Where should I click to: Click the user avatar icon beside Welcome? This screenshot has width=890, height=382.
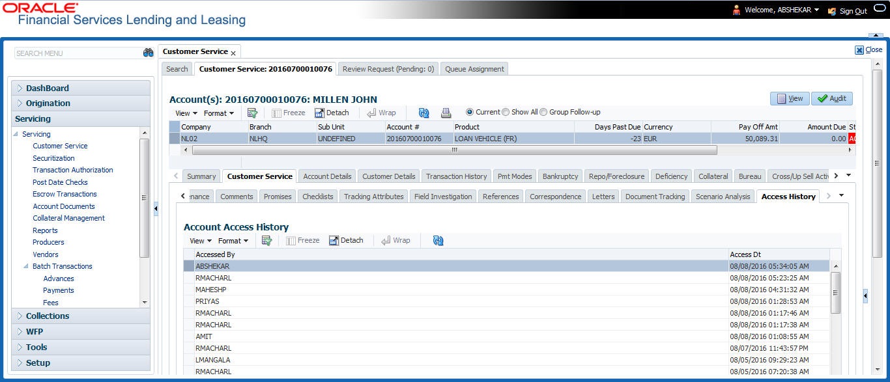(x=736, y=10)
